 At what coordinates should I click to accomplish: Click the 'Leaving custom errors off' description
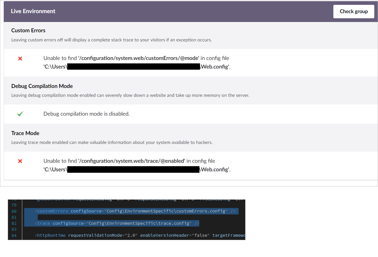[x=112, y=40]
